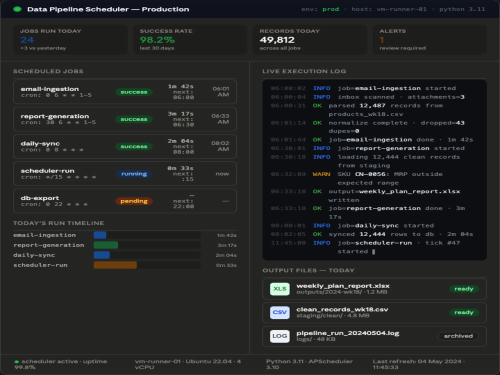The height and width of the screenshot is (375, 500).
Task: Open weekly_plan_report.xlsx file name
Action: (343, 286)
